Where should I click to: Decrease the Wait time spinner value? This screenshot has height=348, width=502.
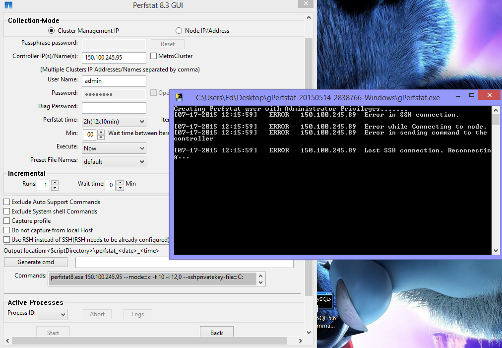[121, 188]
